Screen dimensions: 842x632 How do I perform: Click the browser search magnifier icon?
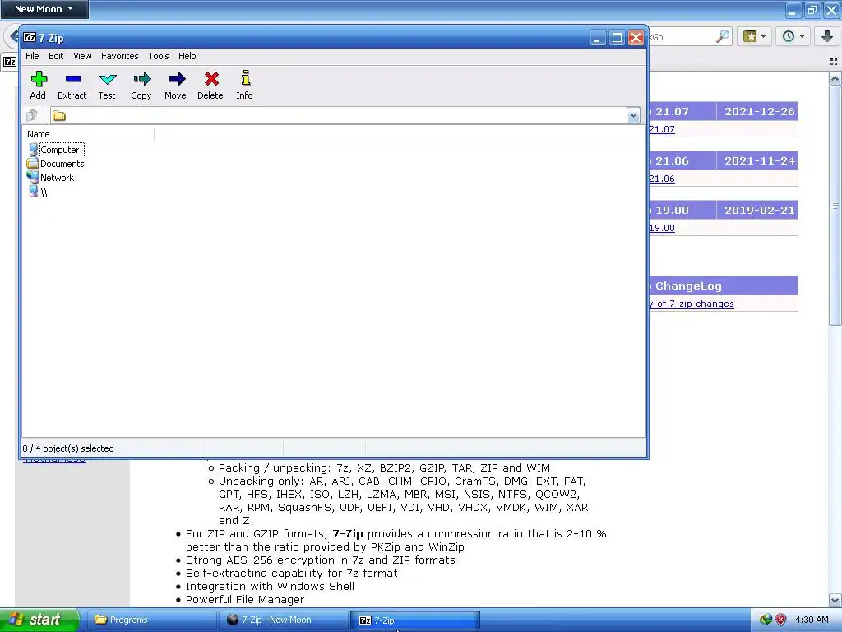click(x=723, y=36)
